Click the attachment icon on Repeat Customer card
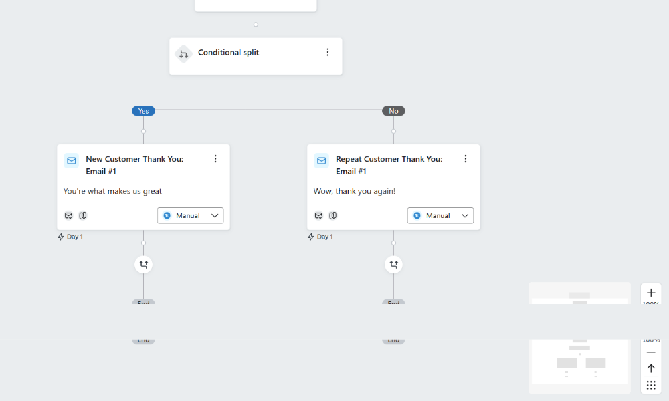The height and width of the screenshot is (401, 669). pyautogui.click(x=333, y=215)
